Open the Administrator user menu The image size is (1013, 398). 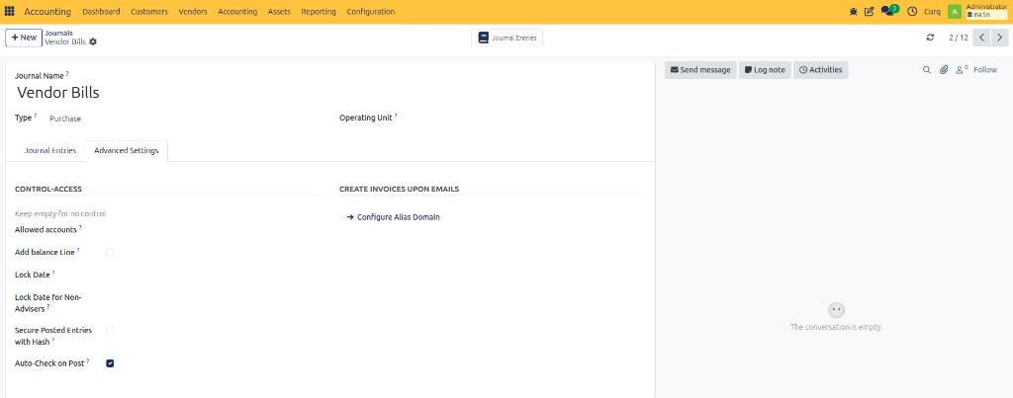tap(986, 10)
